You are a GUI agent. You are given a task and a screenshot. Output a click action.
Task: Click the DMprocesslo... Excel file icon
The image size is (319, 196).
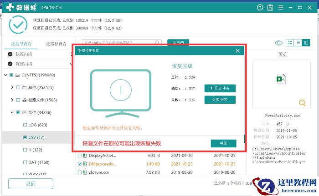pos(85,164)
